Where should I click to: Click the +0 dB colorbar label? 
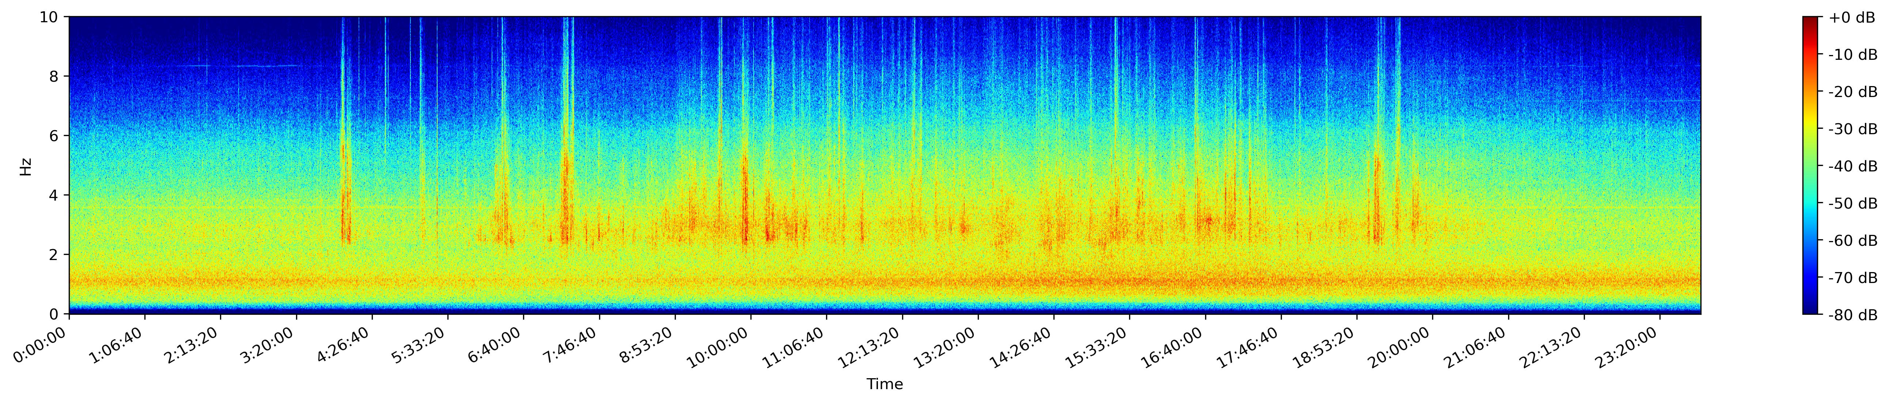[1852, 18]
